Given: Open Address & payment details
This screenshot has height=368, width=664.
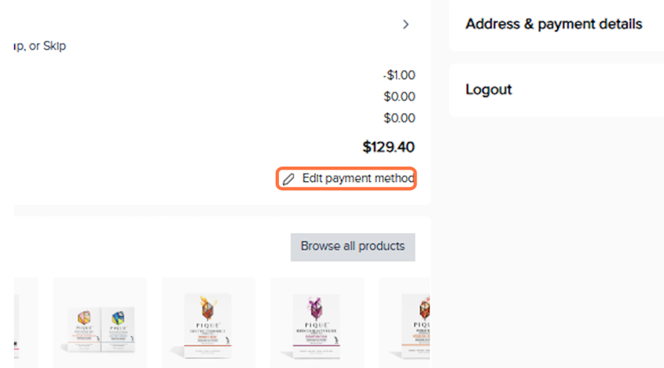Looking at the screenshot, I should (553, 24).
